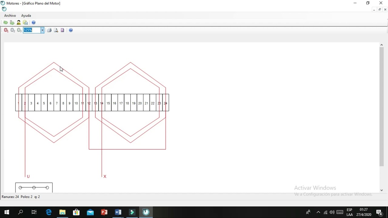Image resolution: width=388 pixels, height=218 pixels.
Task: Launch Microsoft Edge from taskbar
Action: coord(48,212)
